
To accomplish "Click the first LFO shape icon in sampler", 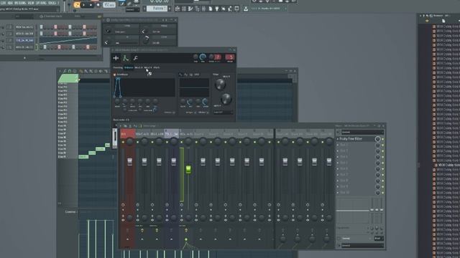I will click(x=180, y=75).
